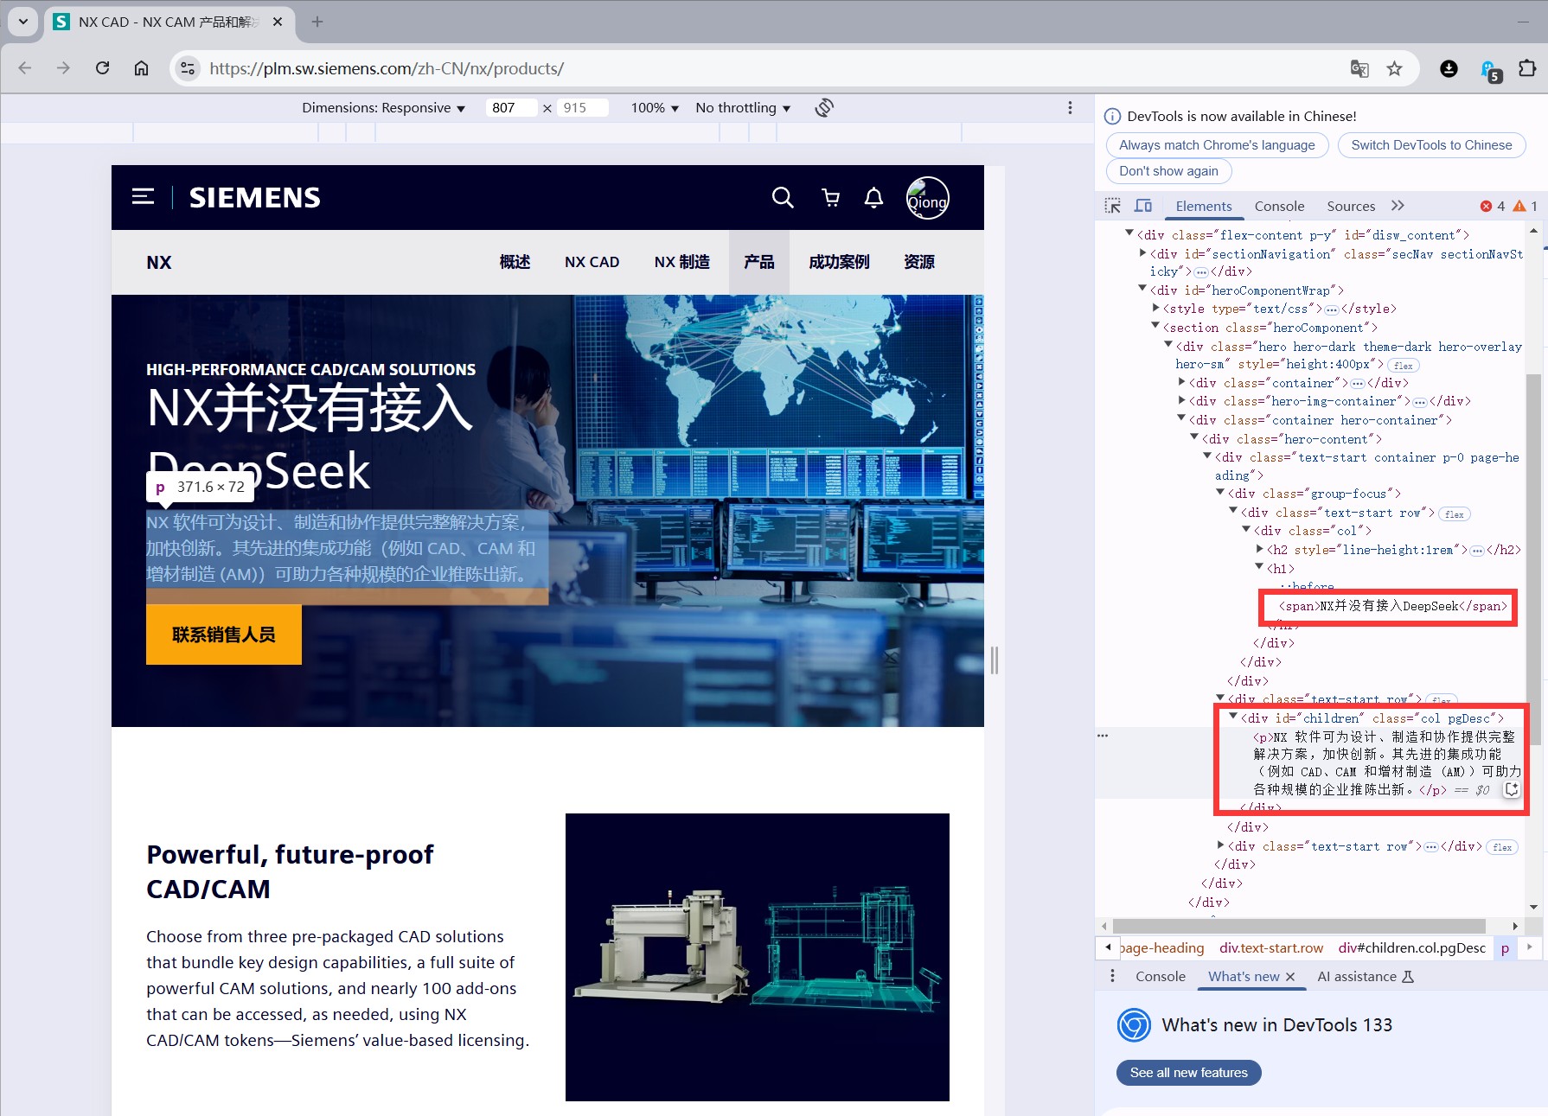The image size is (1548, 1116).
Task: Select the div.text-start.row breadcrumb
Action: (1270, 947)
